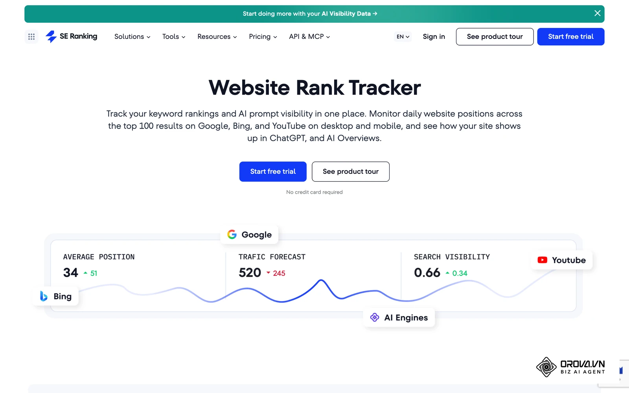
Task: Open the EN language selector
Action: (403, 37)
